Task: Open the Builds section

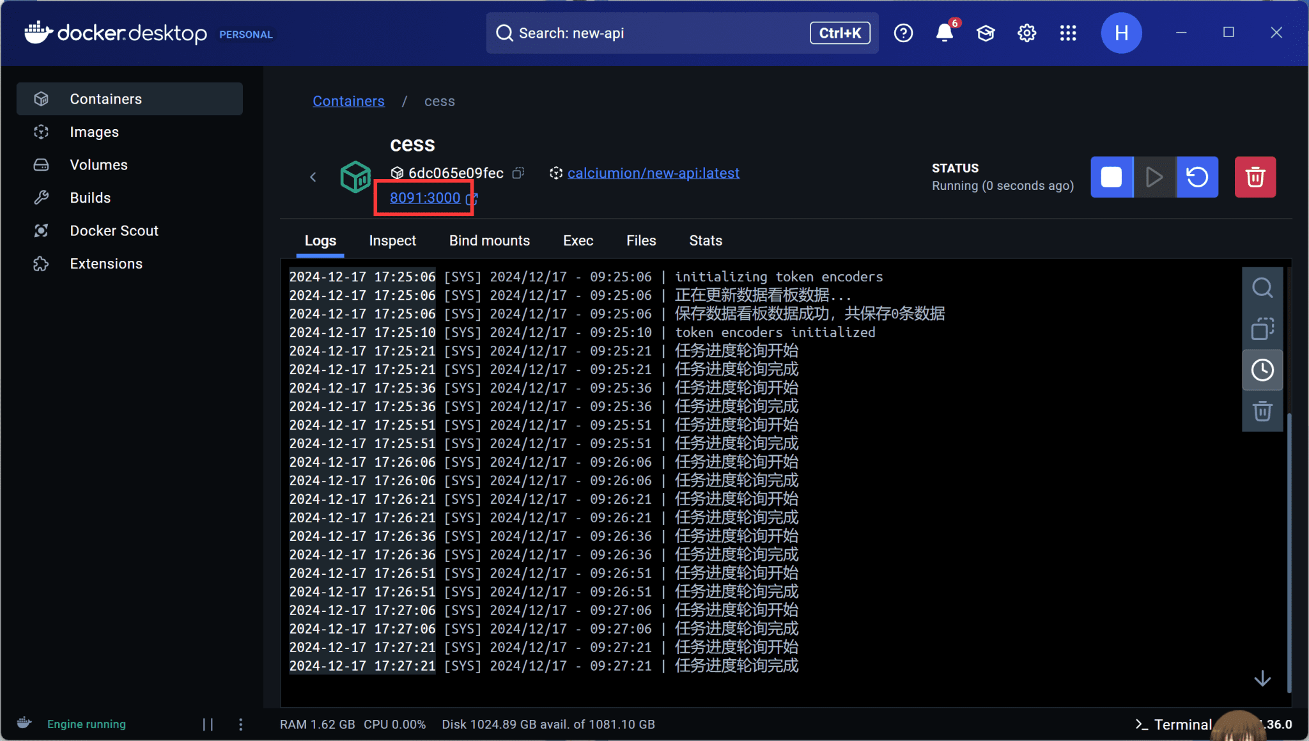Action: point(89,198)
